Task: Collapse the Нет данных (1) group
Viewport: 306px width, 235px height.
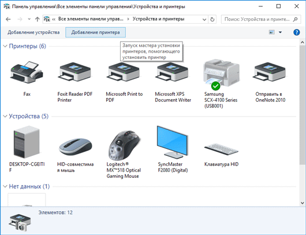Action: tap(5, 186)
